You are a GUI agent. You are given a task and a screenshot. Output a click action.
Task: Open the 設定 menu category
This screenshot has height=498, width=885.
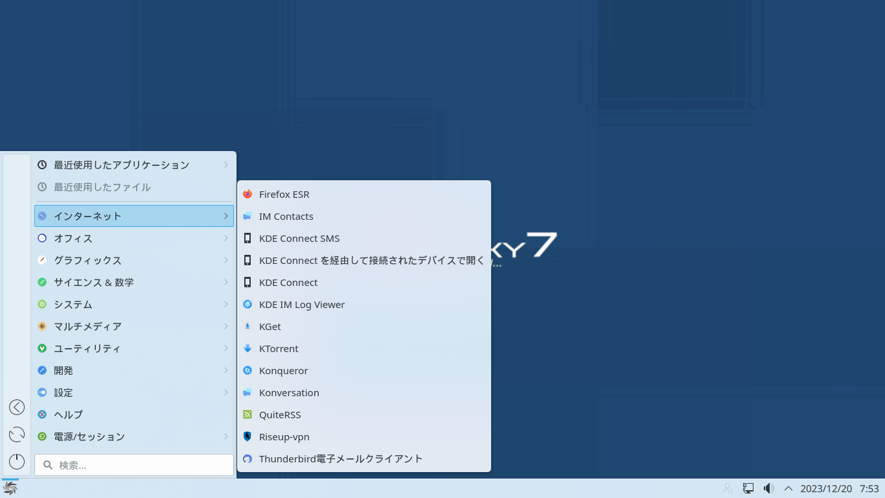tap(134, 392)
